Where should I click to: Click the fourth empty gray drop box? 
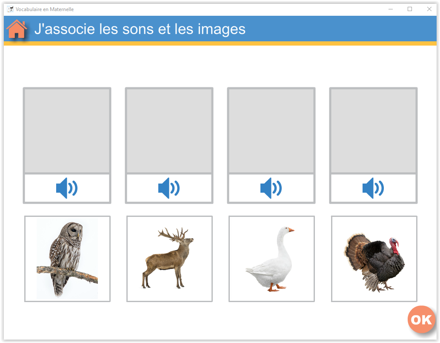373,131
